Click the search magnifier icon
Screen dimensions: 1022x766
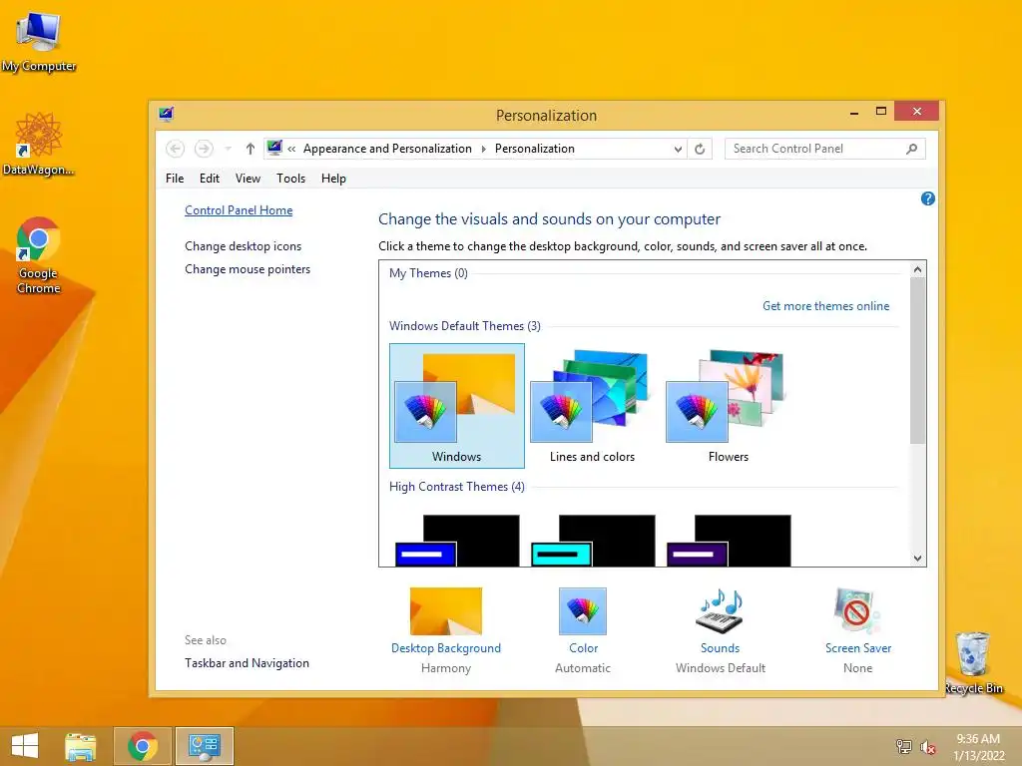(x=912, y=149)
